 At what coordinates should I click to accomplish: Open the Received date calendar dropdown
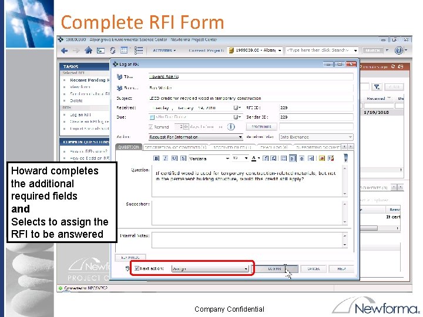click(x=237, y=107)
